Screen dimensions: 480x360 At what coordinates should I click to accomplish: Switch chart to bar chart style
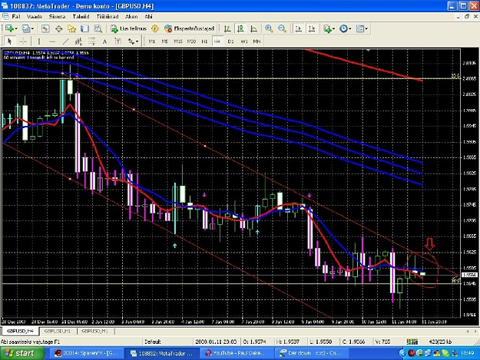[x=227, y=28]
